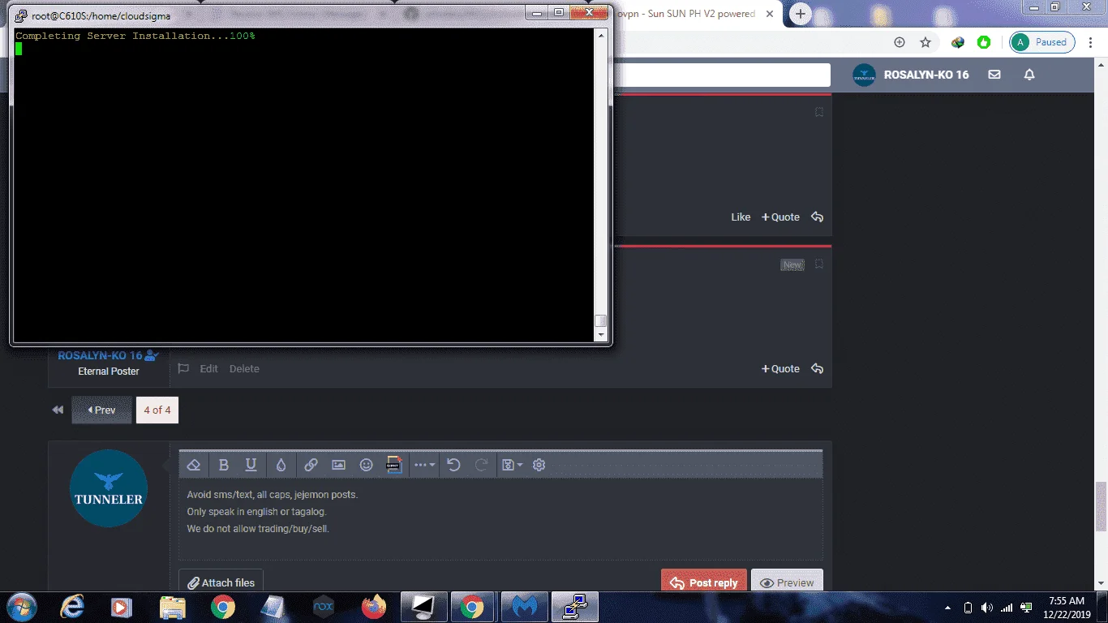Image resolution: width=1108 pixels, height=623 pixels.
Task: Insert a link using the chain icon
Action: pos(311,465)
